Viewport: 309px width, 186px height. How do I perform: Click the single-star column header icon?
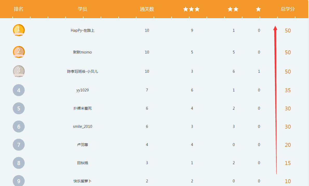pyautogui.click(x=258, y=9)
